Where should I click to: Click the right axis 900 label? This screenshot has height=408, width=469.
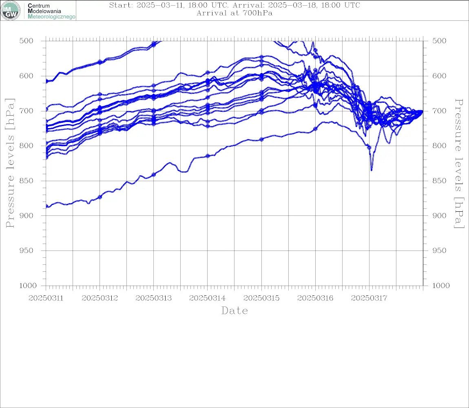pos(439,215)
